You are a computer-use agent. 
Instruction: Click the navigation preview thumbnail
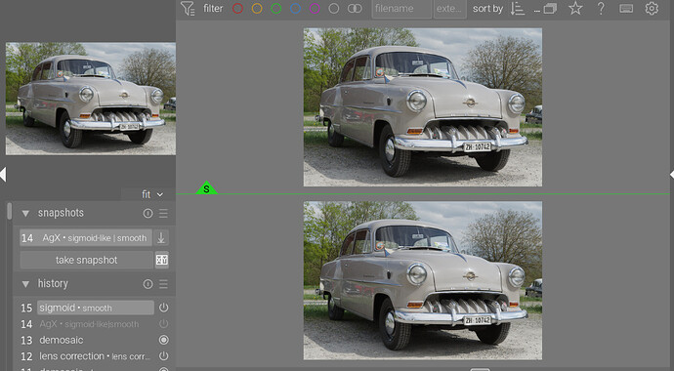(x=91, y=99)
